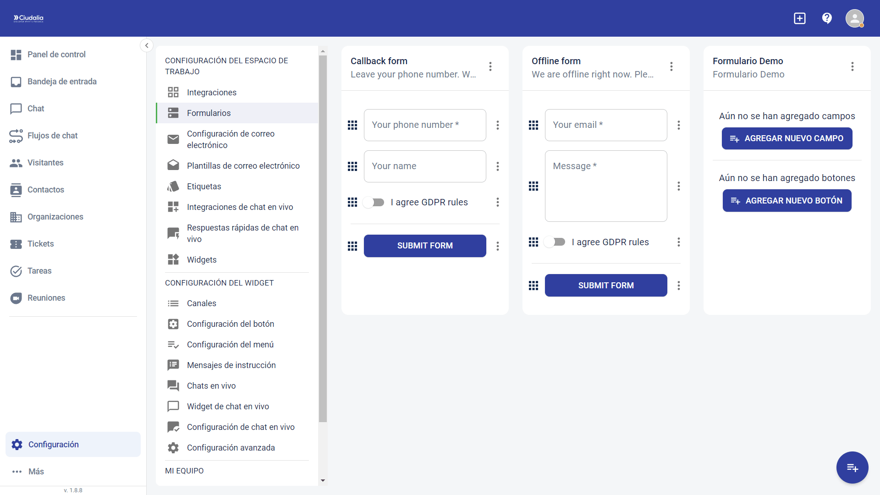
Task: Click AGREGAR NUEVO BOTÓN button
Action: tap(787, 201)
